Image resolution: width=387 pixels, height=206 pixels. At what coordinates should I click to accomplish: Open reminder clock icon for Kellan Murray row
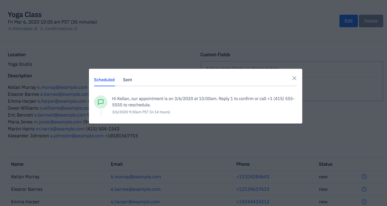364,177
